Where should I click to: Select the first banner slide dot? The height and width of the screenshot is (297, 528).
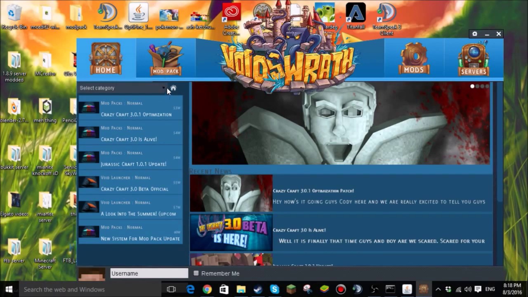click(x=472, y=86)
